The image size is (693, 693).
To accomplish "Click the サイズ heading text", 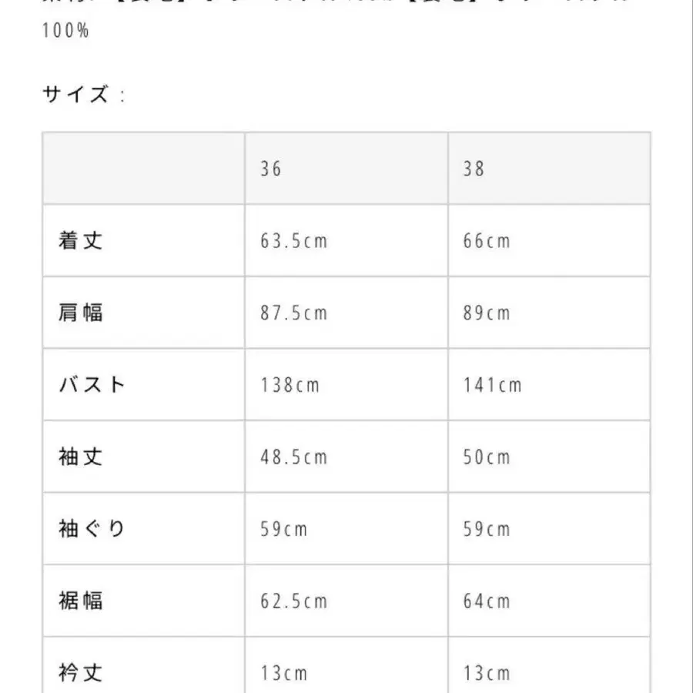I will click(75, 96).
